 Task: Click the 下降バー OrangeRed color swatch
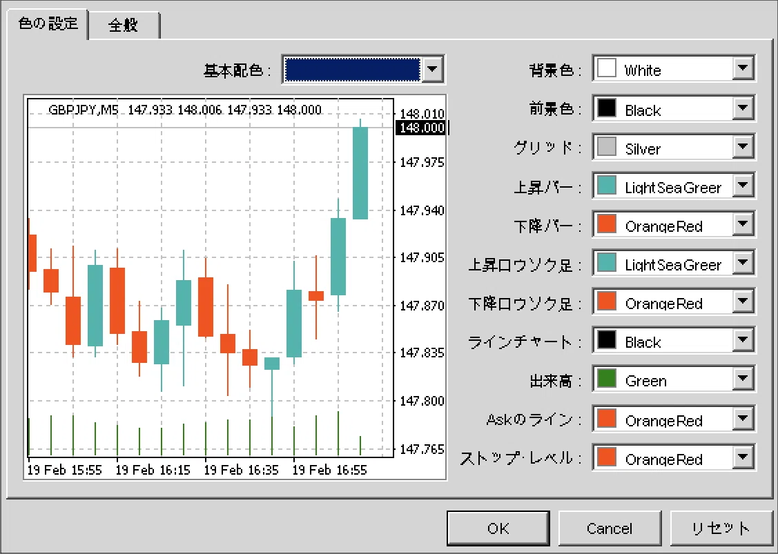tap(607, 225)
